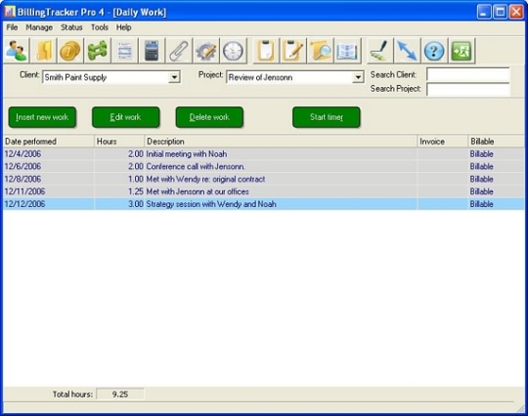Expand the Project dropdown arrow
Viewport: 528px width, 416px height.
[358, 77]
